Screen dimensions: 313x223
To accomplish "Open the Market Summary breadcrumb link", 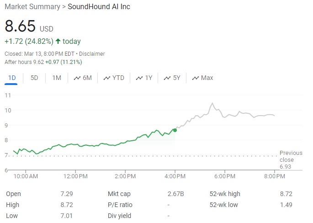I will click(32, 7).
